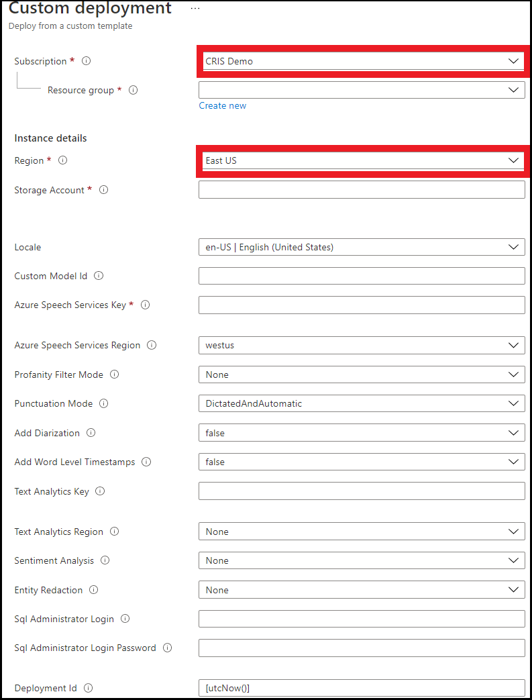532x700 pixels.
Task: Expand the Entity Redaction dropdown
Action: (362, 590)
